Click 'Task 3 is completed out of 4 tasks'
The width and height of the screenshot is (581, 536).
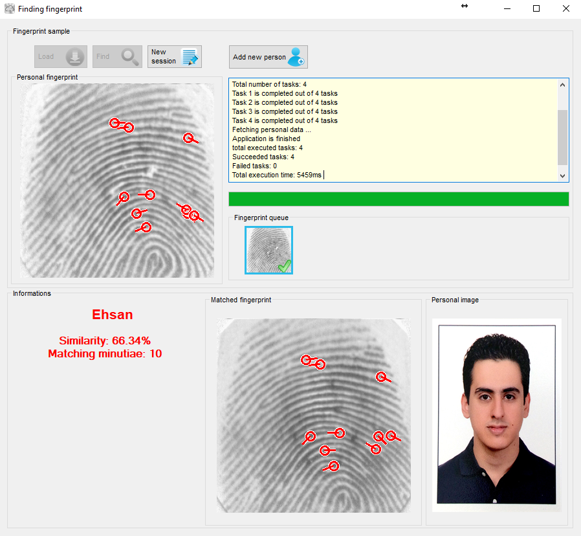(x=285, y=111)
